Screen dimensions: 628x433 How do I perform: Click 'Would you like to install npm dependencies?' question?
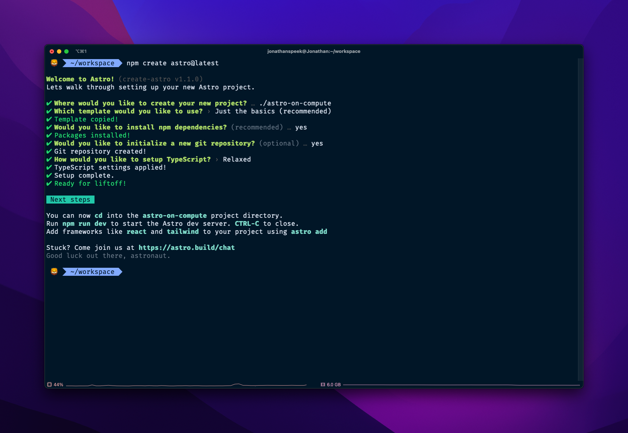click(140, 127)
